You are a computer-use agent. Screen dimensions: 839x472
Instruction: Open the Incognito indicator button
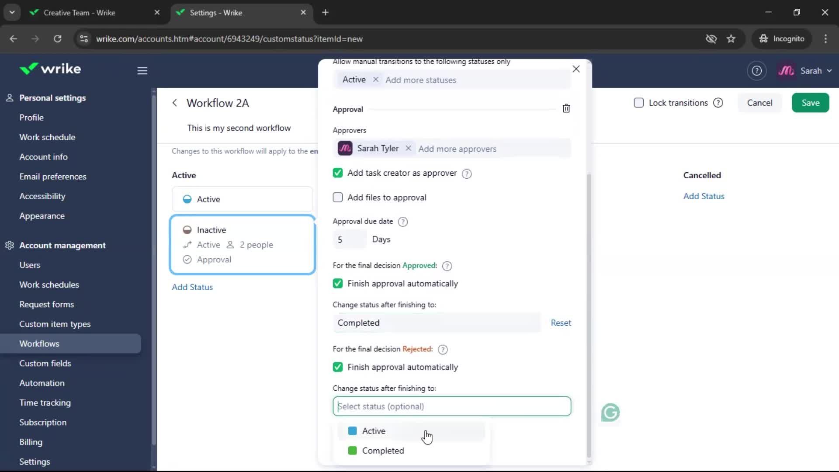pyautogui.click(x=782, y=39)
